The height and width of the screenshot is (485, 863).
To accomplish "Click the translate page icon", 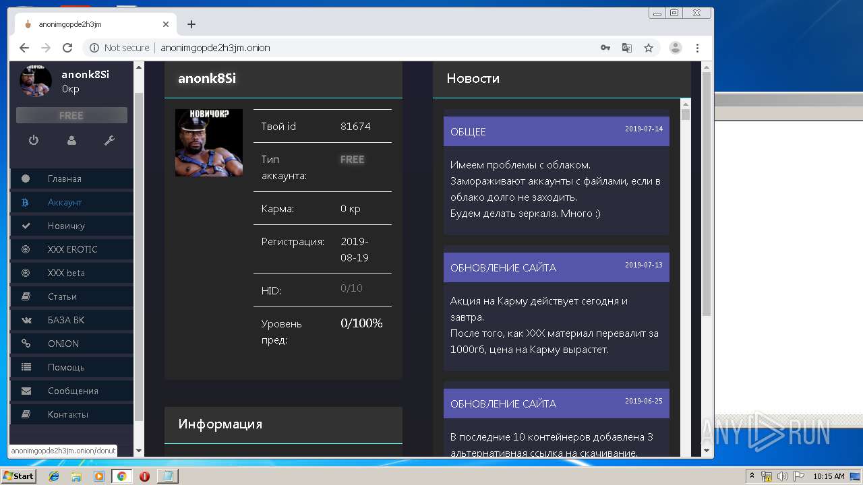I will [627, 48].
